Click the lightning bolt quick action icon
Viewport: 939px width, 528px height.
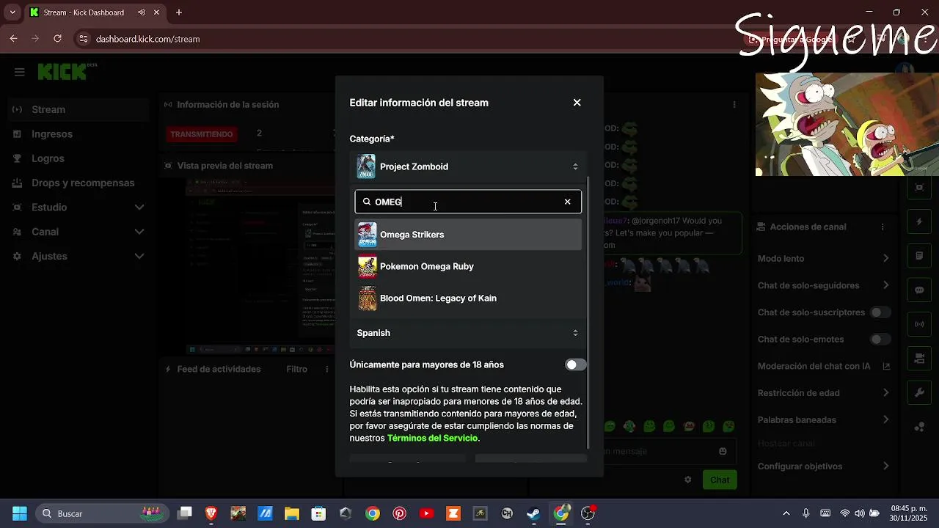919,221
